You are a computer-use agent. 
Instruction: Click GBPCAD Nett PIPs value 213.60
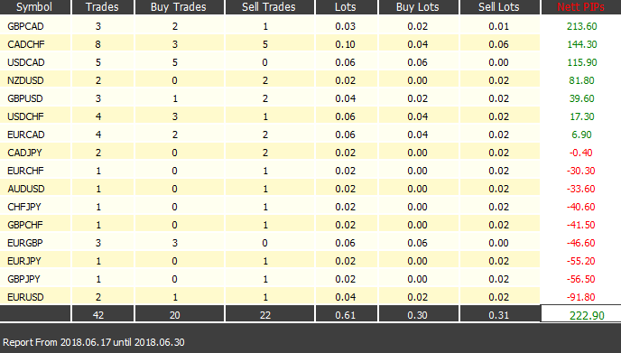582,26
